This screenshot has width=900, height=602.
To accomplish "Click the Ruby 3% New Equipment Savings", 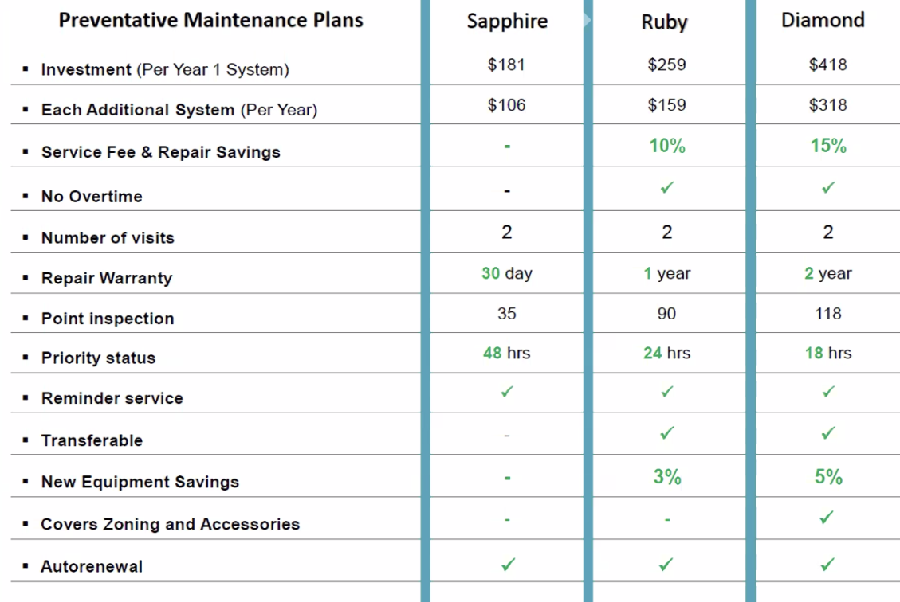I will tap(667, 476).
